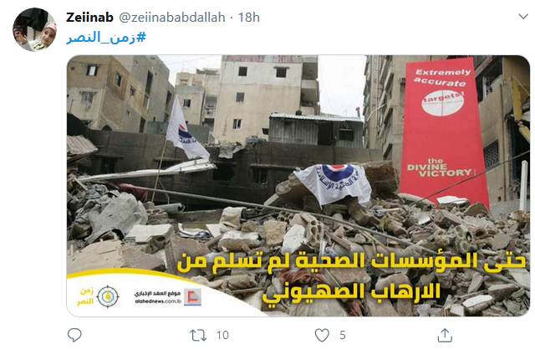Click the red Divine Victory banner in photo
535x350 pixels.
(x=444, y=133)
